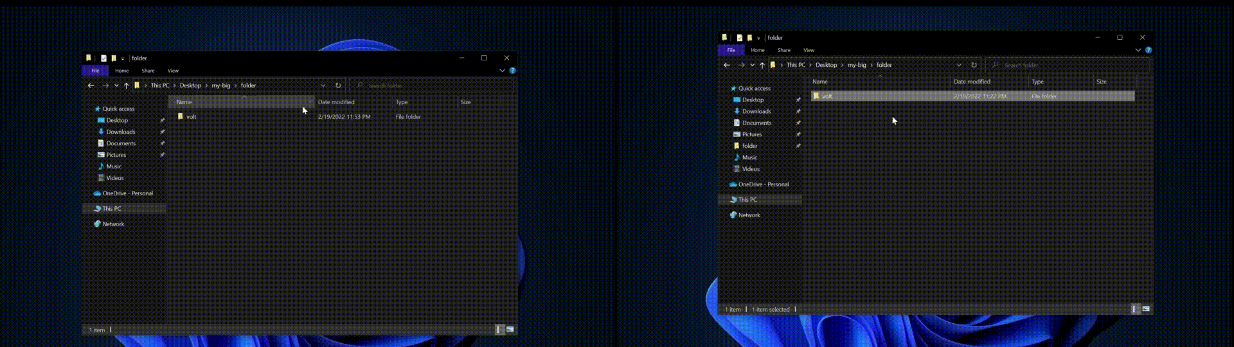
Task: Open View tab in left window
Action: click(x=173, y=71)
